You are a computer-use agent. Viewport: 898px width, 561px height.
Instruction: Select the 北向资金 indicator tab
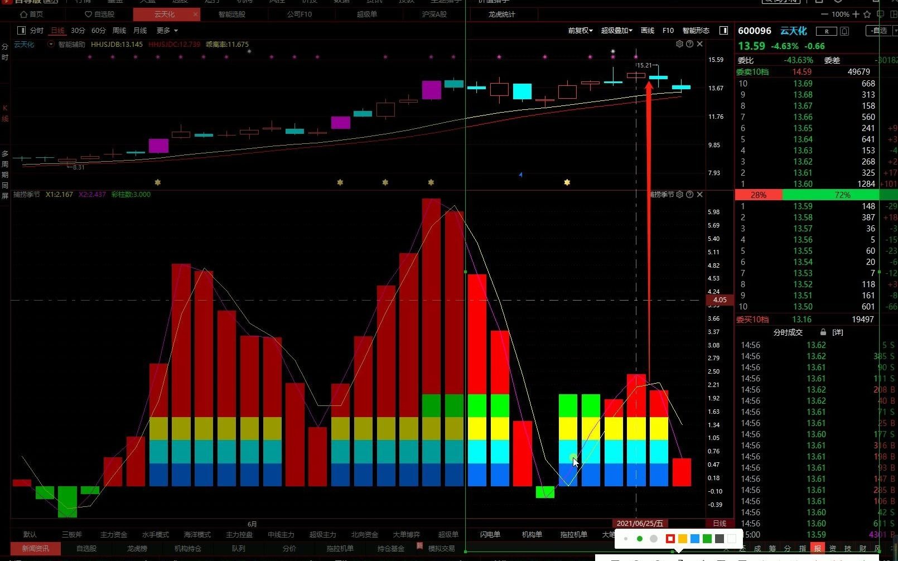(365, 535)
